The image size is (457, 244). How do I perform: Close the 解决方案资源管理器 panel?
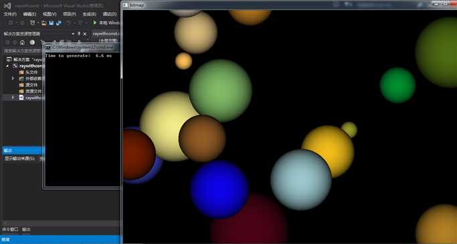(85, 34)
